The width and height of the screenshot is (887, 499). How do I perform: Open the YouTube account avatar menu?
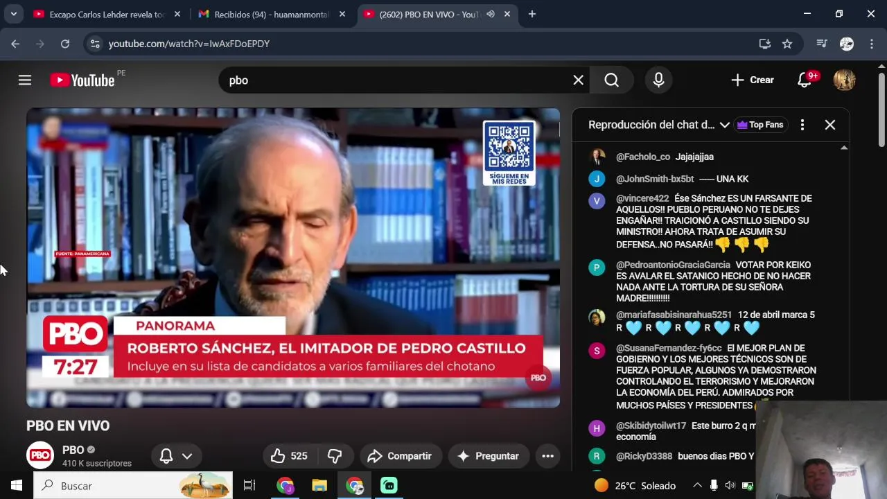coord(844,80)
